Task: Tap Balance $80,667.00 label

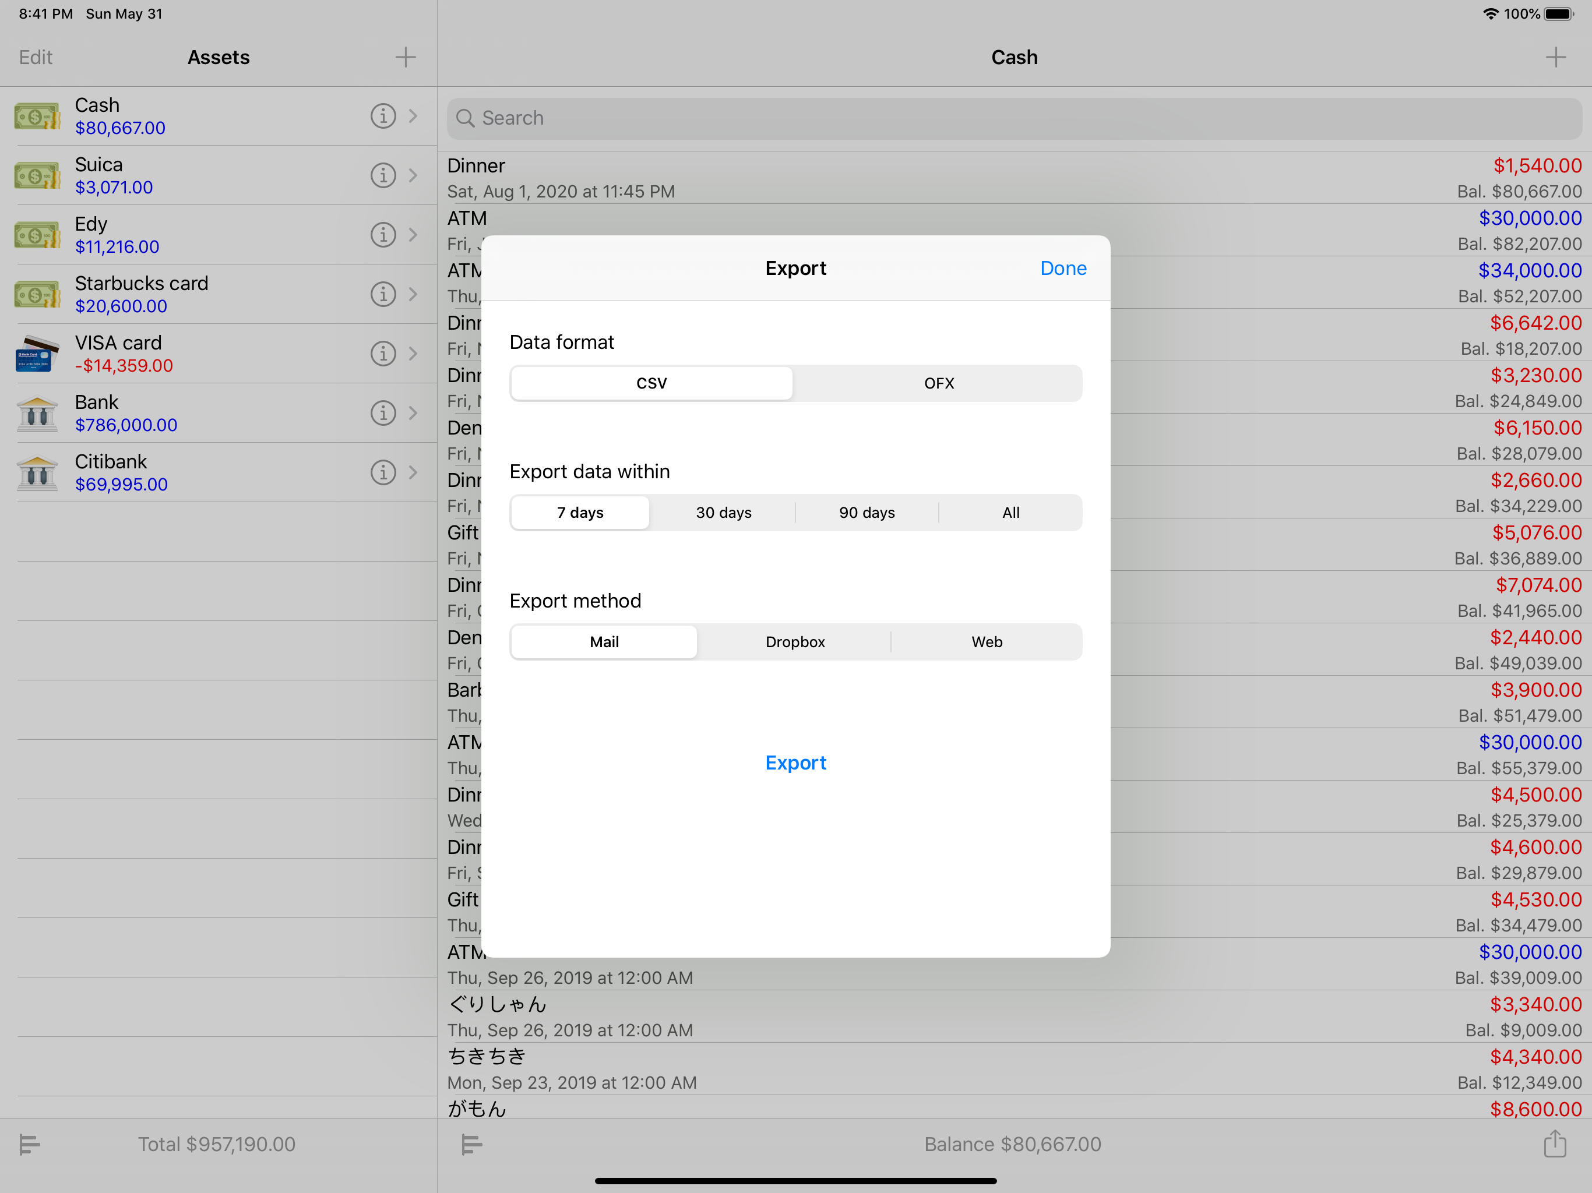Action: [x=1013, y=1144]
